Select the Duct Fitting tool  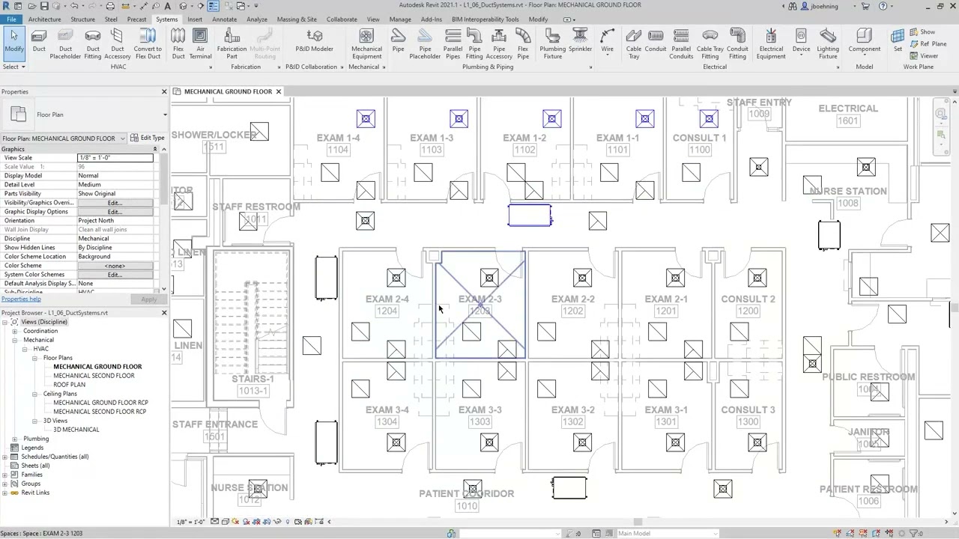click(93, 43)
